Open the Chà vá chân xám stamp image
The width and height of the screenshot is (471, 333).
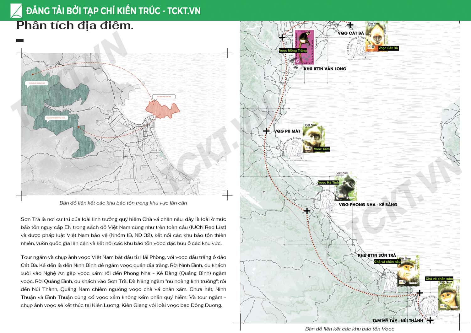pos(449,295)
